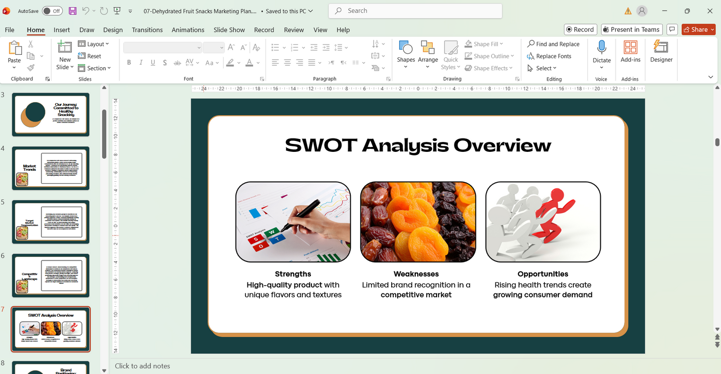
Task: Select slide 4 Market Trends thumbnail
Action: (x=50, y=168)
